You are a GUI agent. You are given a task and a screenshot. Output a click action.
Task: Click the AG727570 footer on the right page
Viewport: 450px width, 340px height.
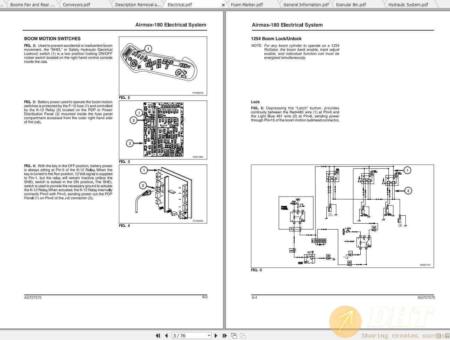(426, 297)
